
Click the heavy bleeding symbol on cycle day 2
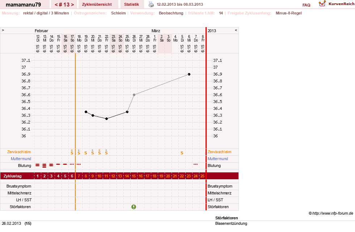click(45, 166)
